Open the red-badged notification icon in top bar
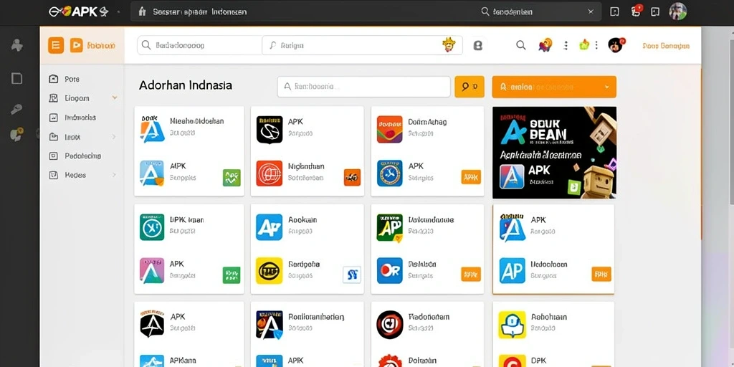Screen dimensions: 734x367 (x=637, y=11)
